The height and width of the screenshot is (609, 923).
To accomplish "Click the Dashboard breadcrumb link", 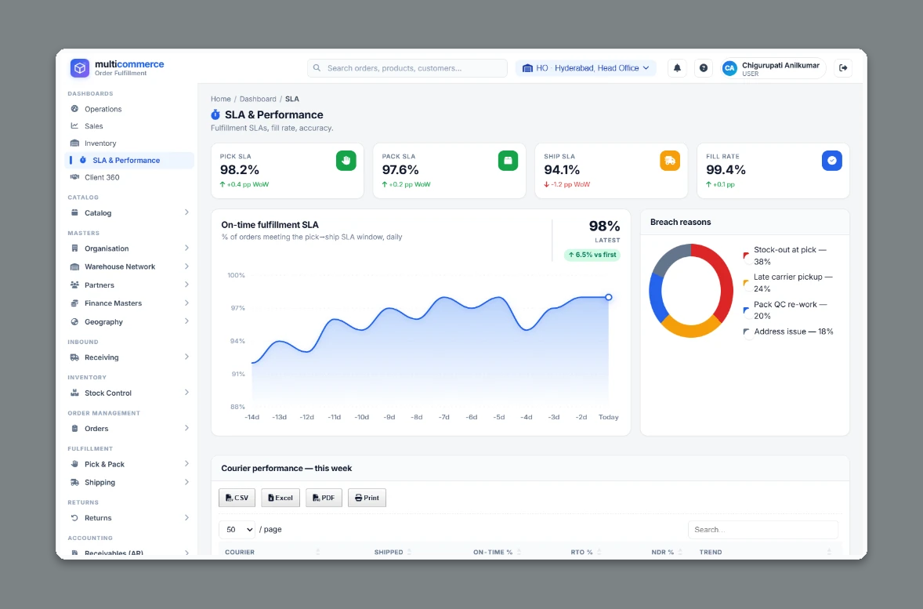I will pyautogui.click(x=258, y=99).
